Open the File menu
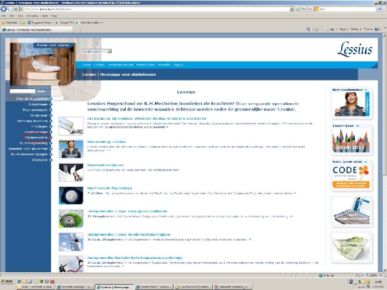Screen dimensions: 387x290 point(3,16)
